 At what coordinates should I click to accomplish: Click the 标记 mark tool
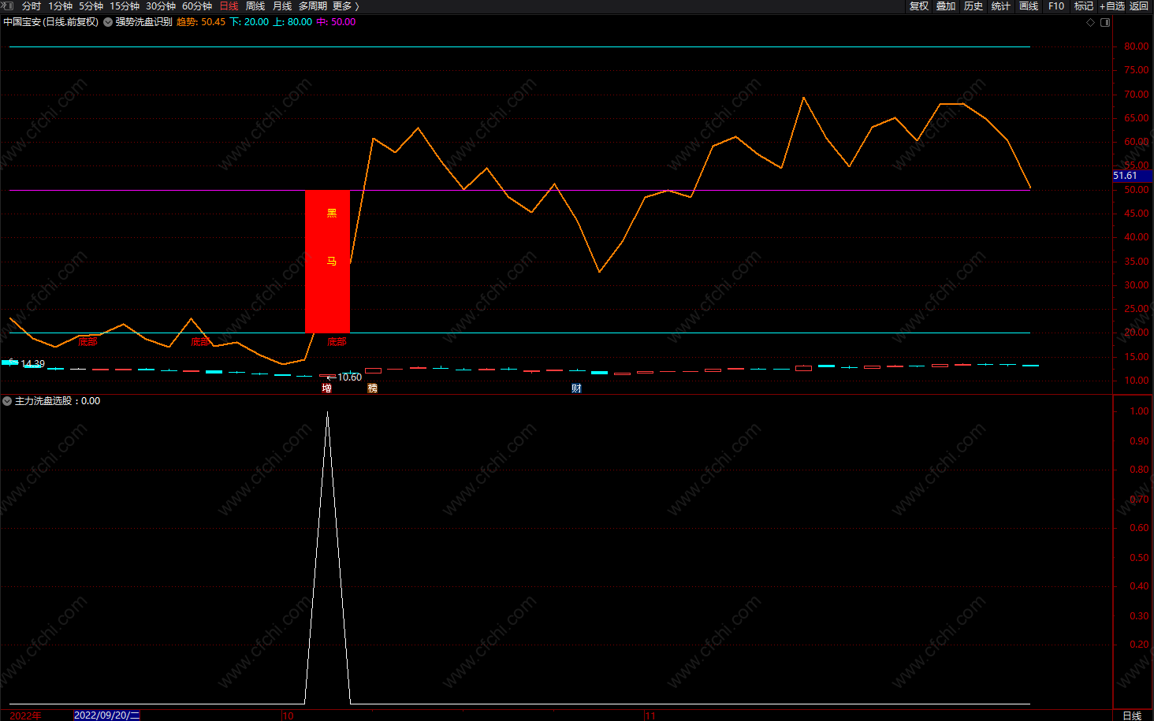(1084, 6)
